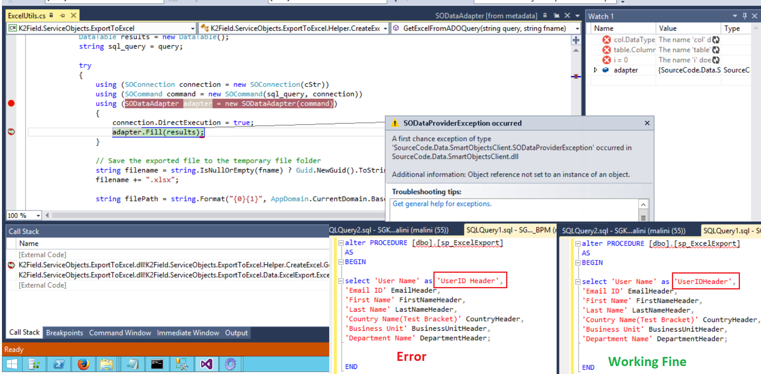This screenshot has width=761, height=374.
Task: Click 'Get general help for exceptions' link
Action: point(442,204)
